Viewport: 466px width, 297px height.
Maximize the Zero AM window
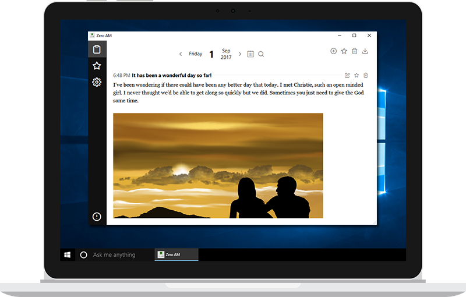(x=354, y=36)
